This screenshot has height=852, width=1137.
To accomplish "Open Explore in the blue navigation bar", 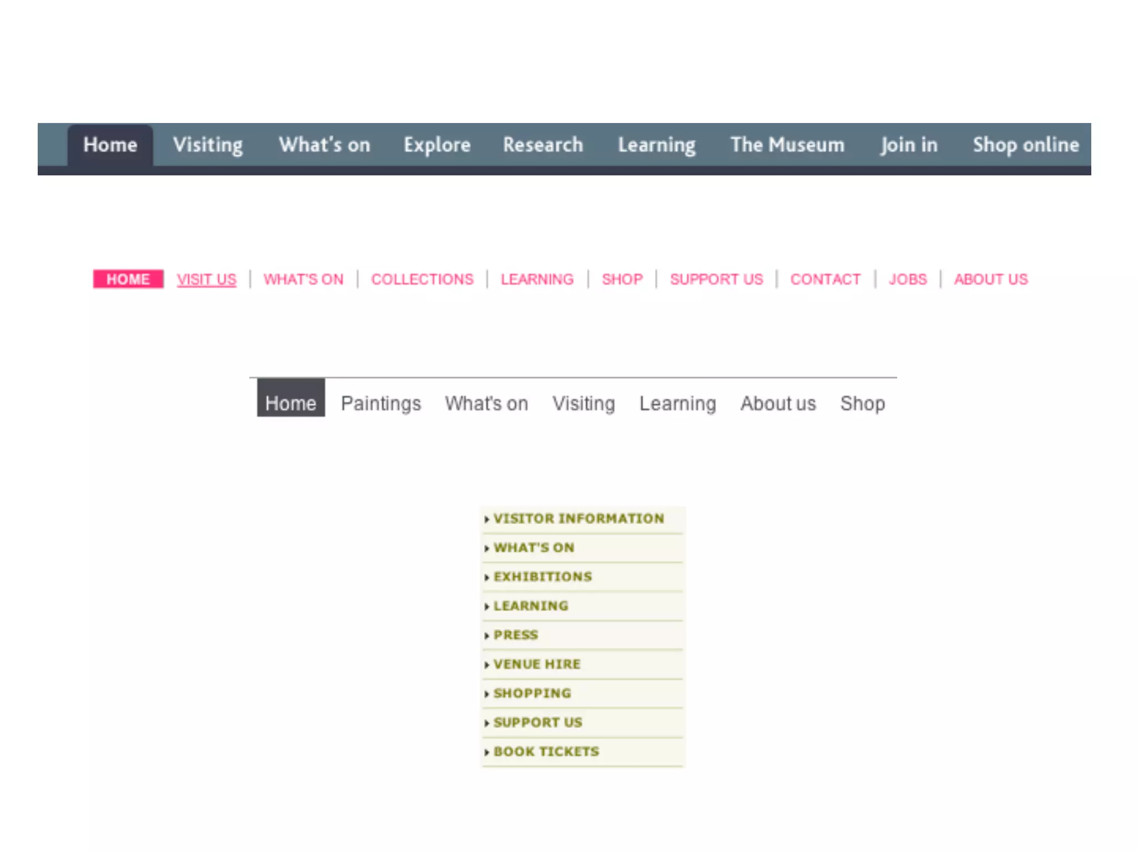I will (437, 145).
